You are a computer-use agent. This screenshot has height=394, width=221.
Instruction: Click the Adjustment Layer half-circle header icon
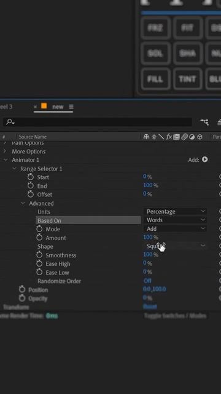point(192,137)
